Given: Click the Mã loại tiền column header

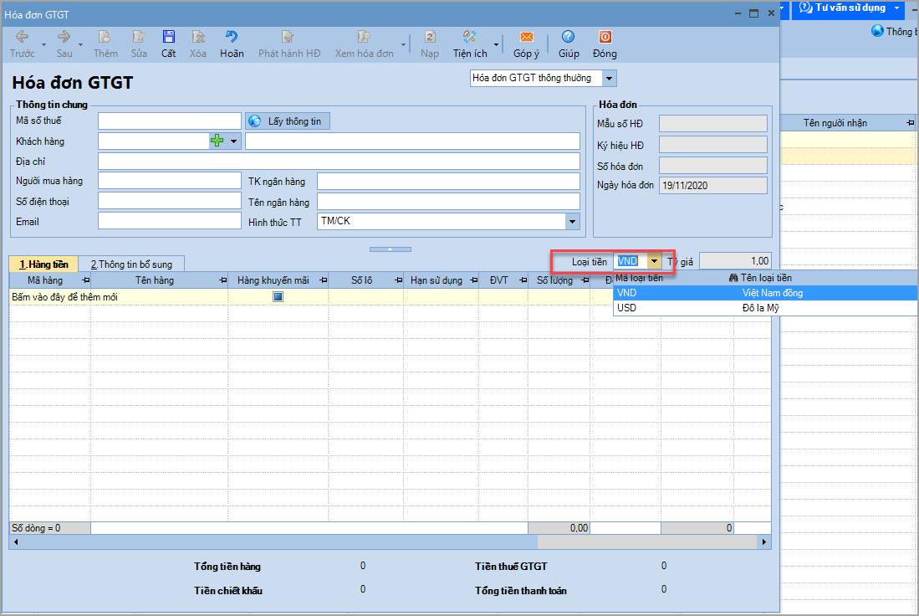Looking at the screenshot, I should point(639,278).
